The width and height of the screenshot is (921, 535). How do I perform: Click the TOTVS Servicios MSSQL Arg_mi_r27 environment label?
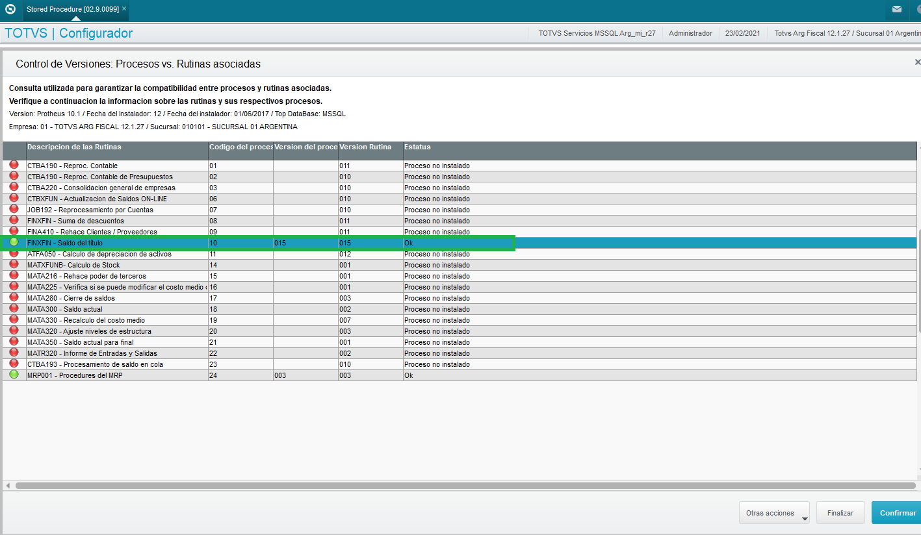(597, 33)
